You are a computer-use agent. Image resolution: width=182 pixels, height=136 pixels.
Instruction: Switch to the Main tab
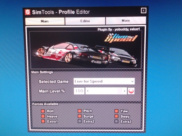point(45,21)
